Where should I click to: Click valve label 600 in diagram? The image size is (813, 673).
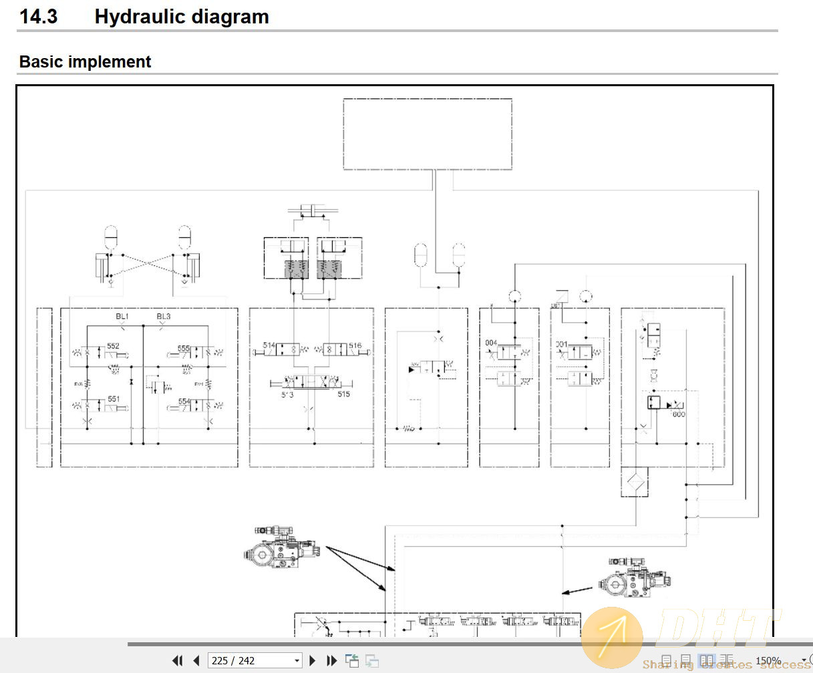click(x=679, y=414)
